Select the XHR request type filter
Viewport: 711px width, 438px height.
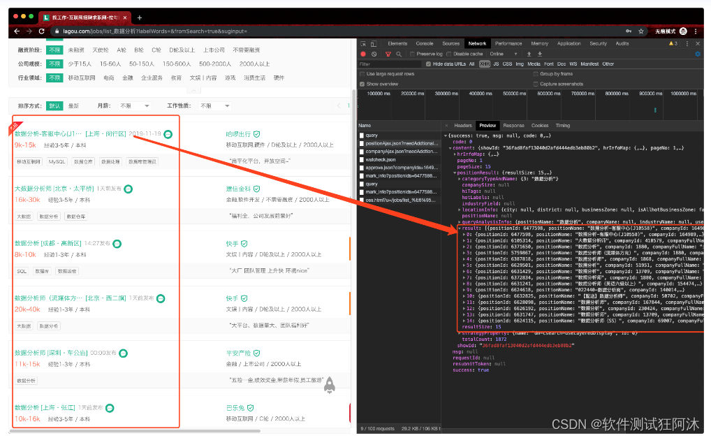pos(484,64)
